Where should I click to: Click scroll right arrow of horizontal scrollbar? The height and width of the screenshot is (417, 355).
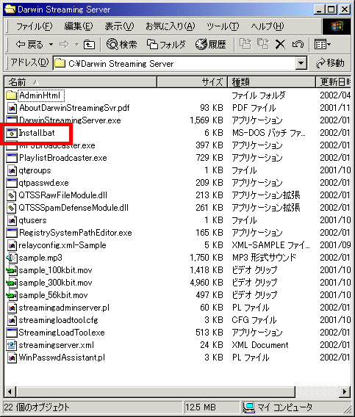point(345,392)
